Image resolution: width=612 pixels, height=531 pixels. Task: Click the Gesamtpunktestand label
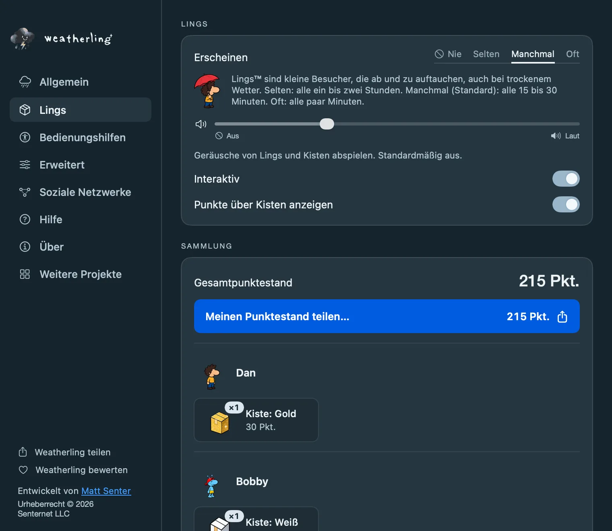[243, 283]
